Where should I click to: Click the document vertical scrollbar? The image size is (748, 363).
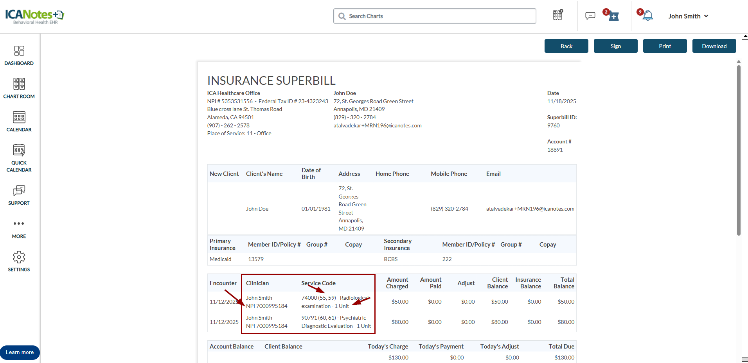coord(739,150)
